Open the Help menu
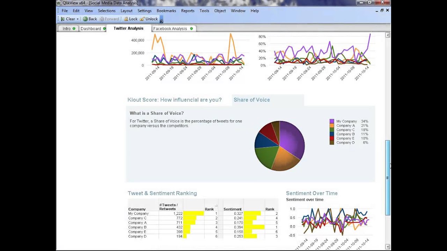The width and height of the screenshot is (447, 251). (x=255, y=11)
